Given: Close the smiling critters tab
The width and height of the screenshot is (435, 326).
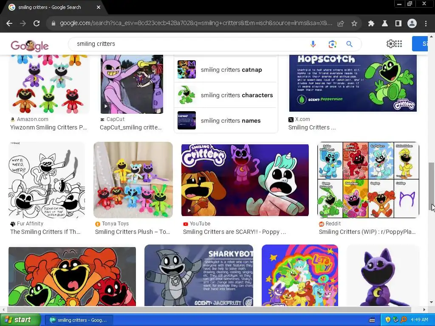Looking at the screenshot, I should tap(99, 7).
